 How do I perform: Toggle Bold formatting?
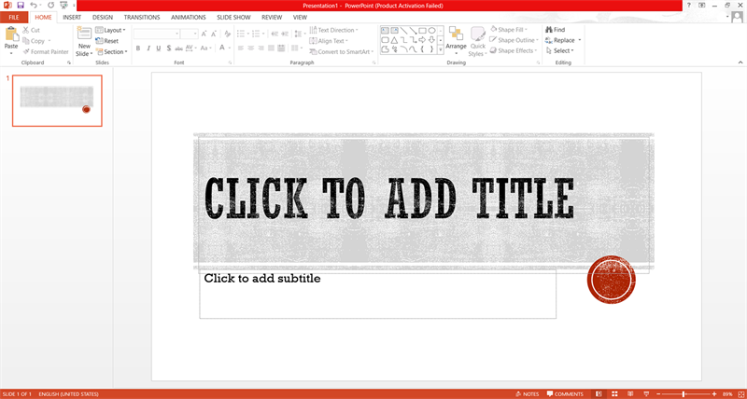138,48
